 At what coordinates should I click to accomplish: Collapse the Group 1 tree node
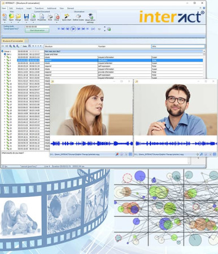pos(2,51)
